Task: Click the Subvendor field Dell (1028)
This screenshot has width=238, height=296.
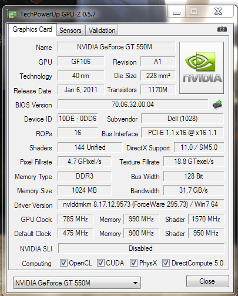Action: click(x=182, y=119)
